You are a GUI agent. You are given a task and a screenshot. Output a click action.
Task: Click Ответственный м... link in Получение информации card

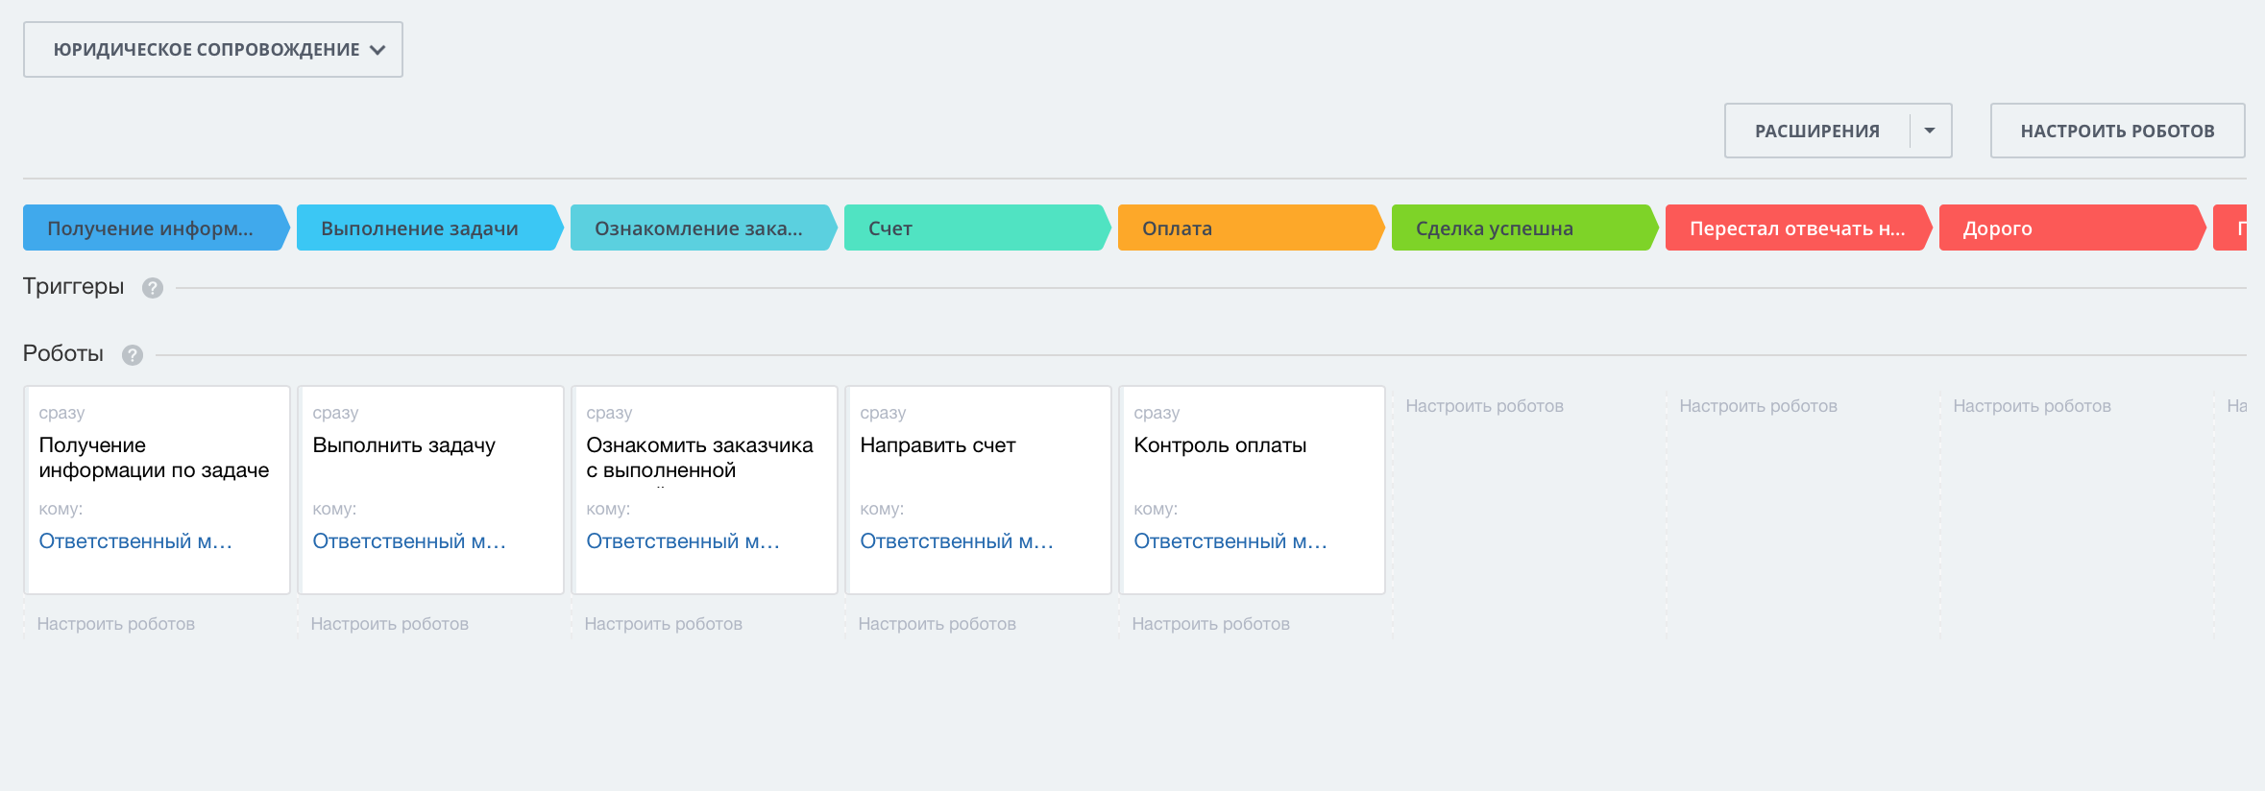pos(134,541)
